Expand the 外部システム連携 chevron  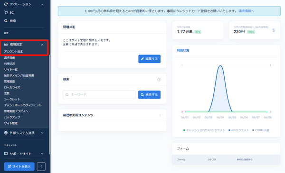click(x=42, y=133)
